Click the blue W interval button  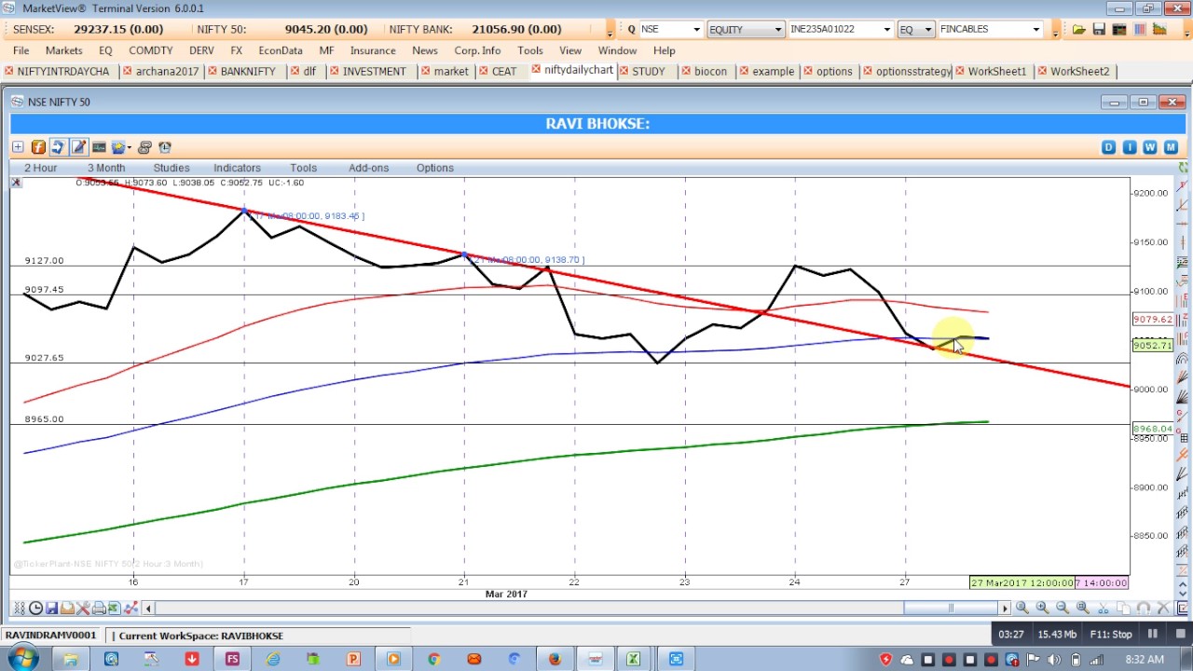coord(1150,147)
